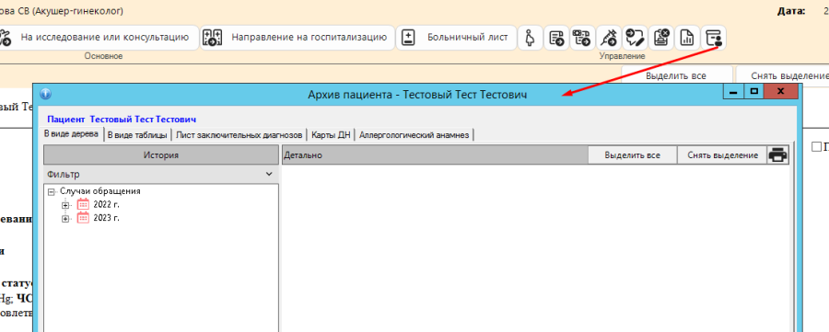Click the document with arrow icon
Image resolution: width=829 pixels, height=332 pixels.
click(x=556, y=38)
